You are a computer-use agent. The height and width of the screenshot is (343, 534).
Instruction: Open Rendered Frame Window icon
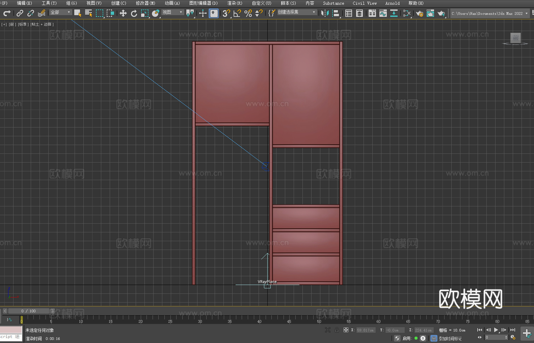[x=430, y=13]
